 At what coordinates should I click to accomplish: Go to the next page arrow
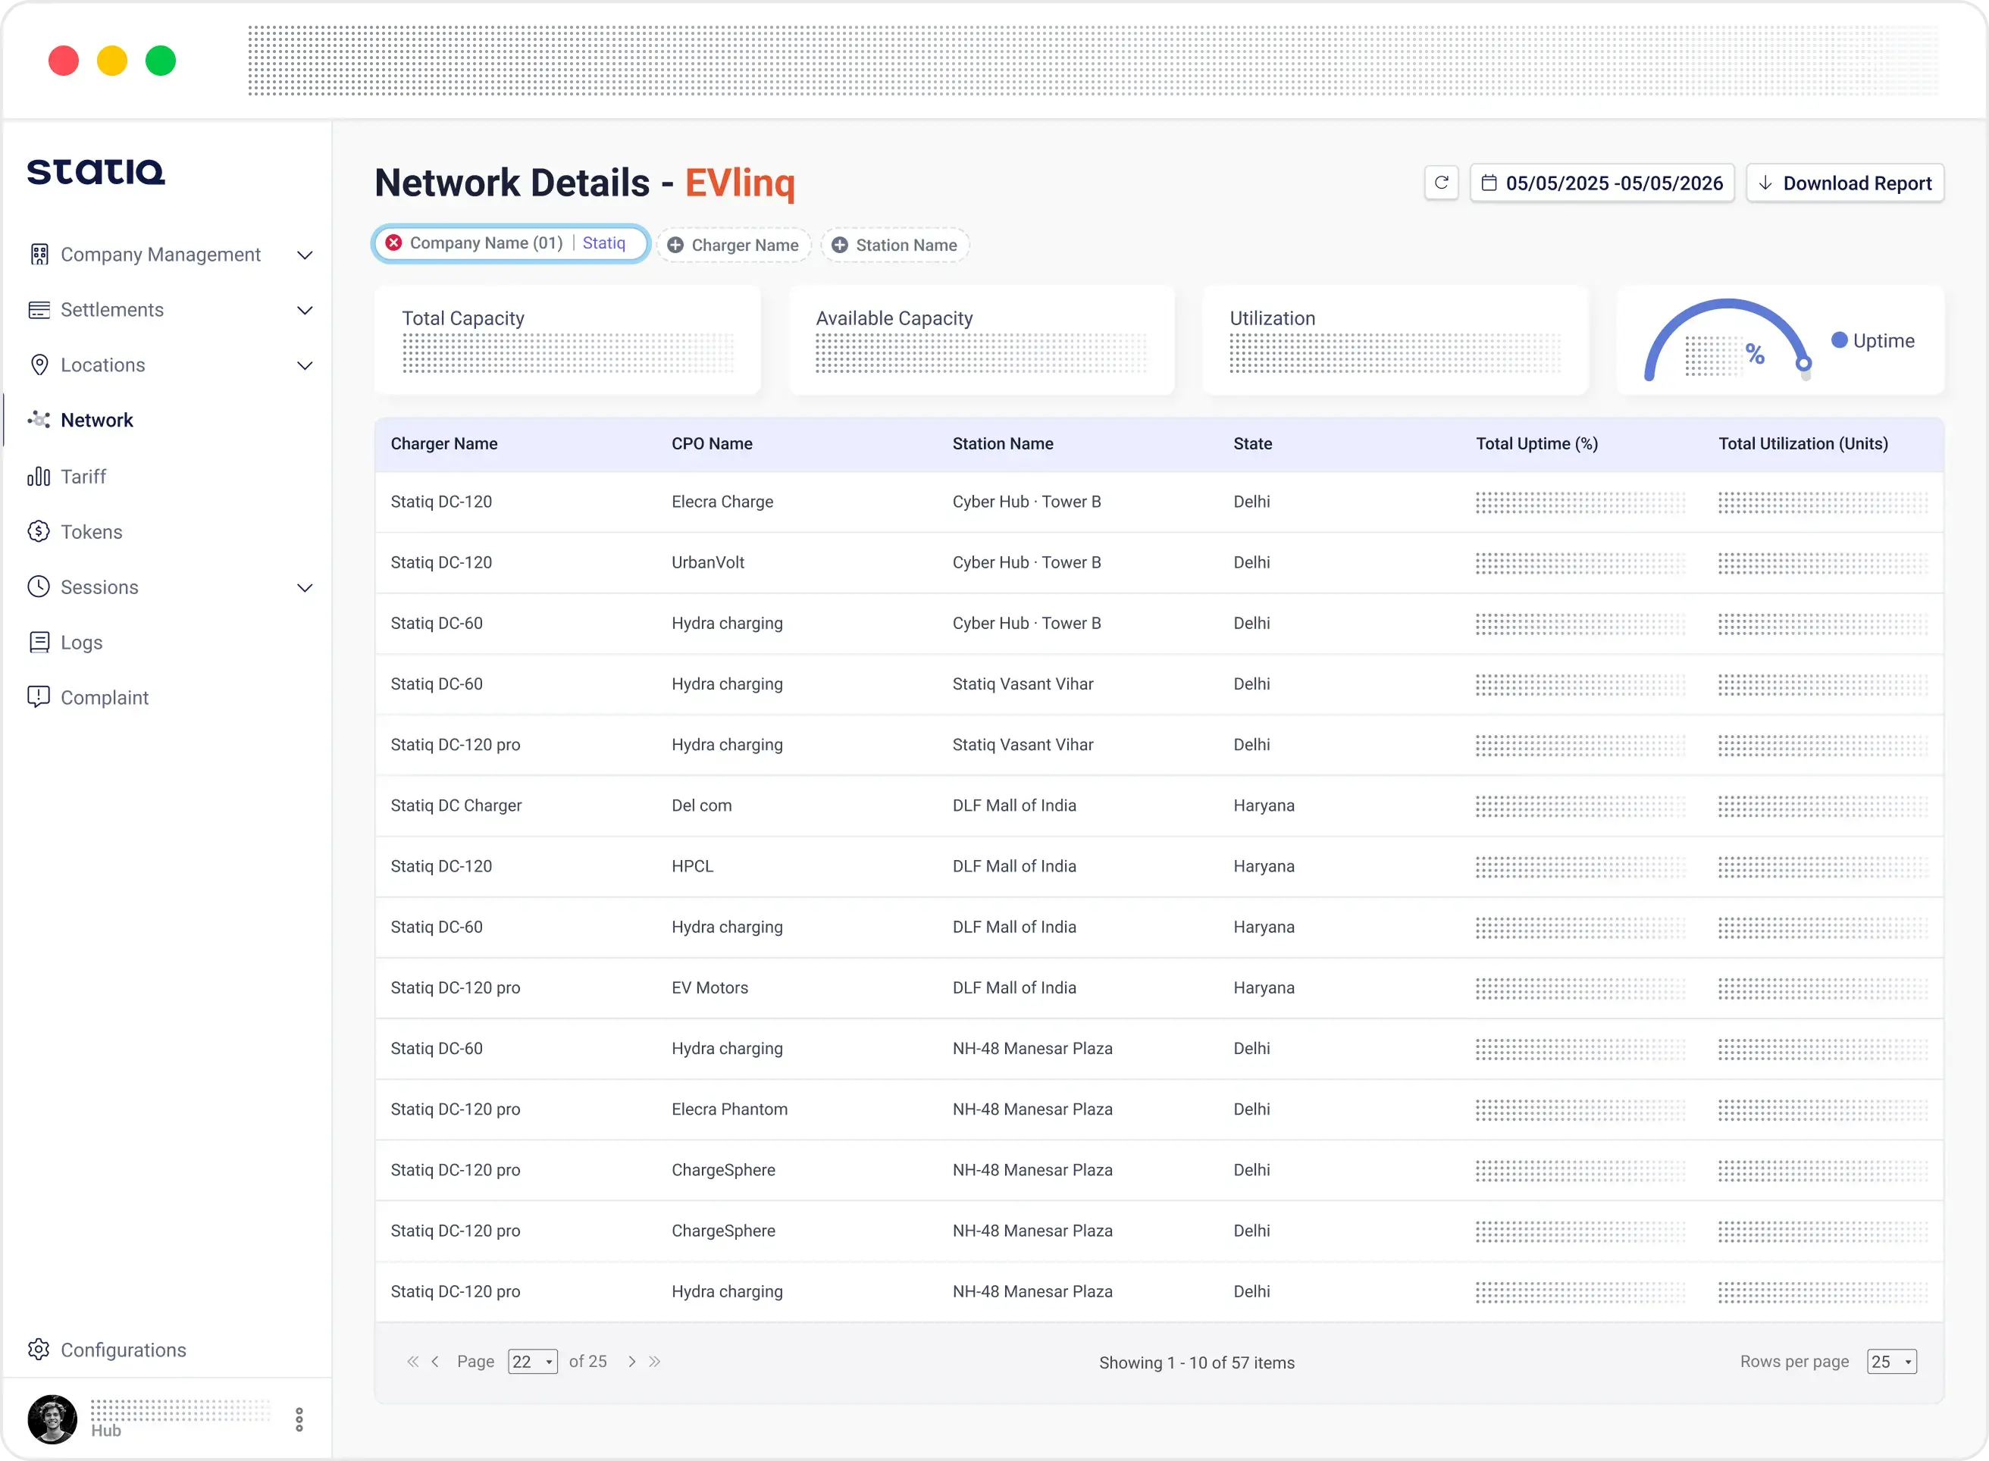tap(631, 1362)
